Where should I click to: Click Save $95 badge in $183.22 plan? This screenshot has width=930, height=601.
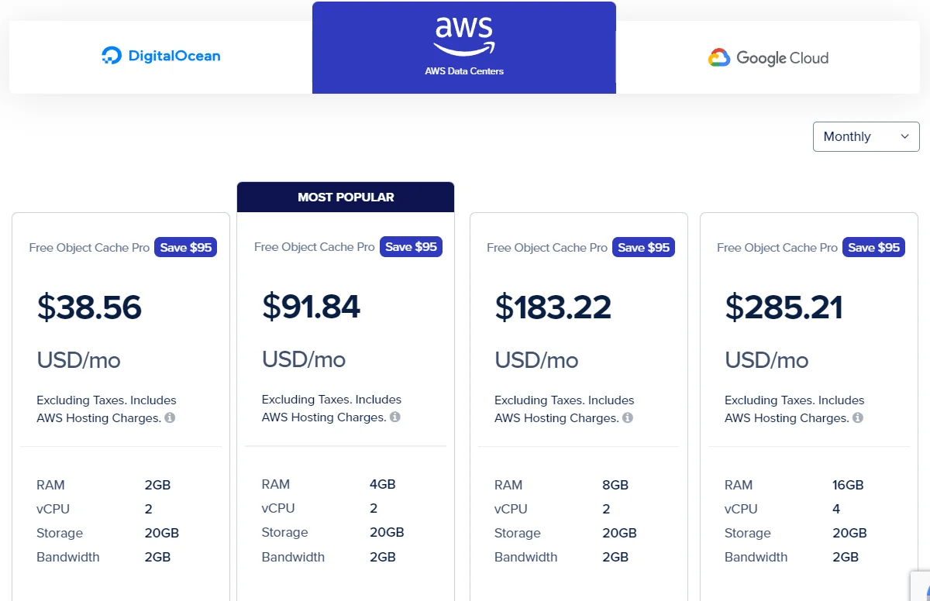coord(644,247)
